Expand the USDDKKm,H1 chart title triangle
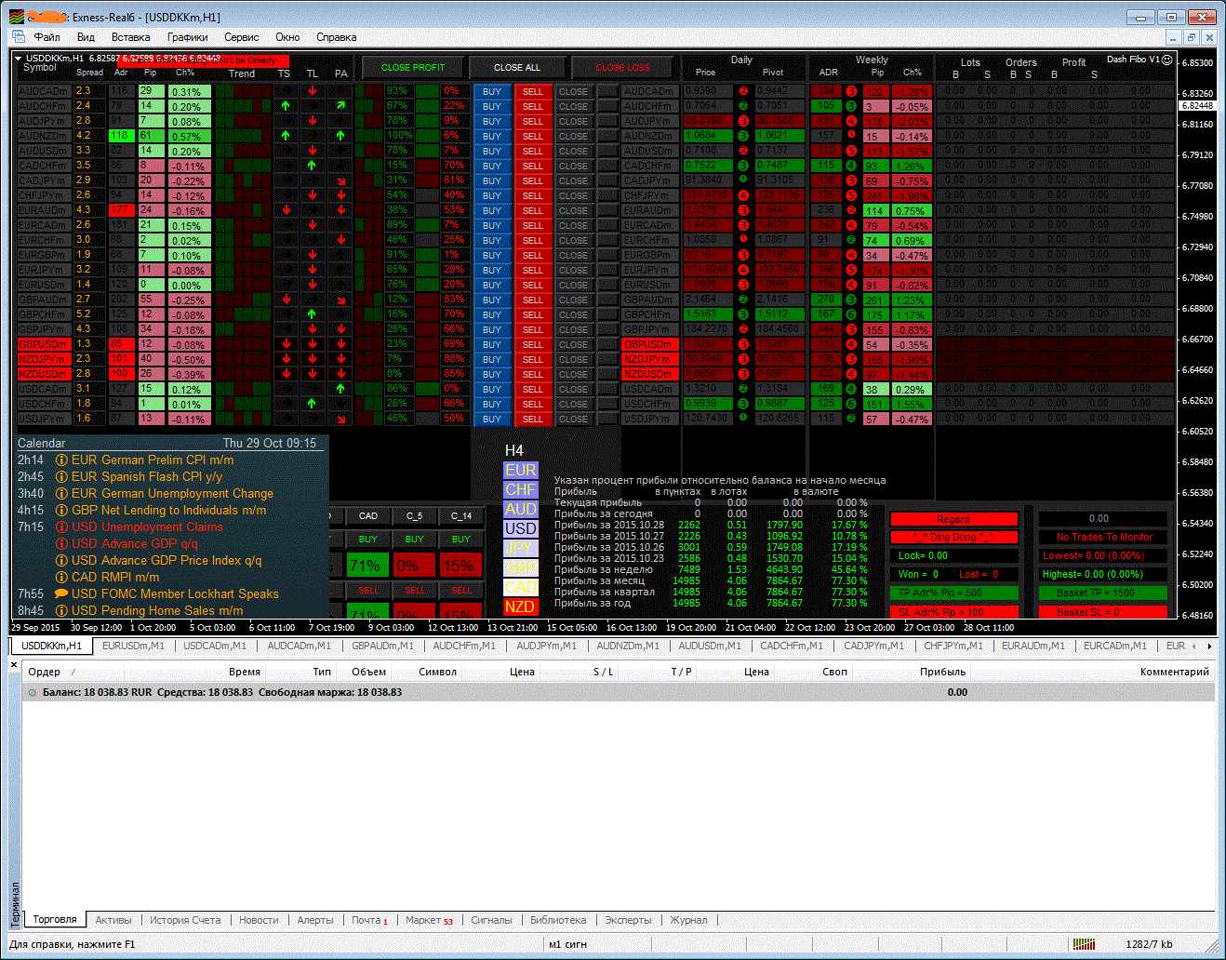The height and width of the screenshot is (960, 1226). click(x=18, y=58)
